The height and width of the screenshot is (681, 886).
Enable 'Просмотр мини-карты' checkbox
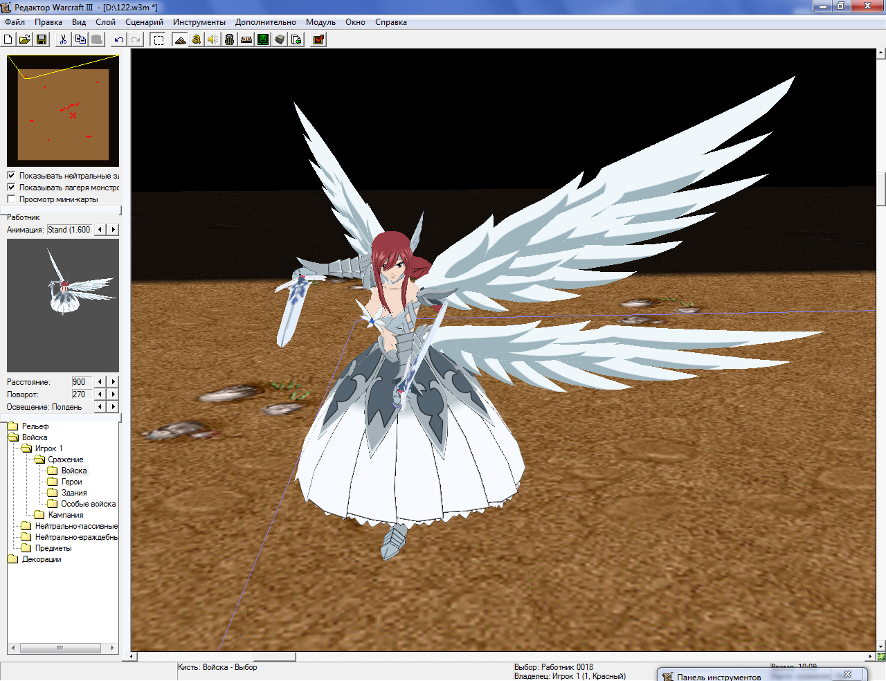tap(11, 199)
